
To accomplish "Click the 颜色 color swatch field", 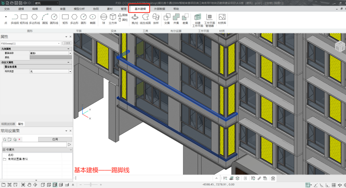I will point(51,57).
